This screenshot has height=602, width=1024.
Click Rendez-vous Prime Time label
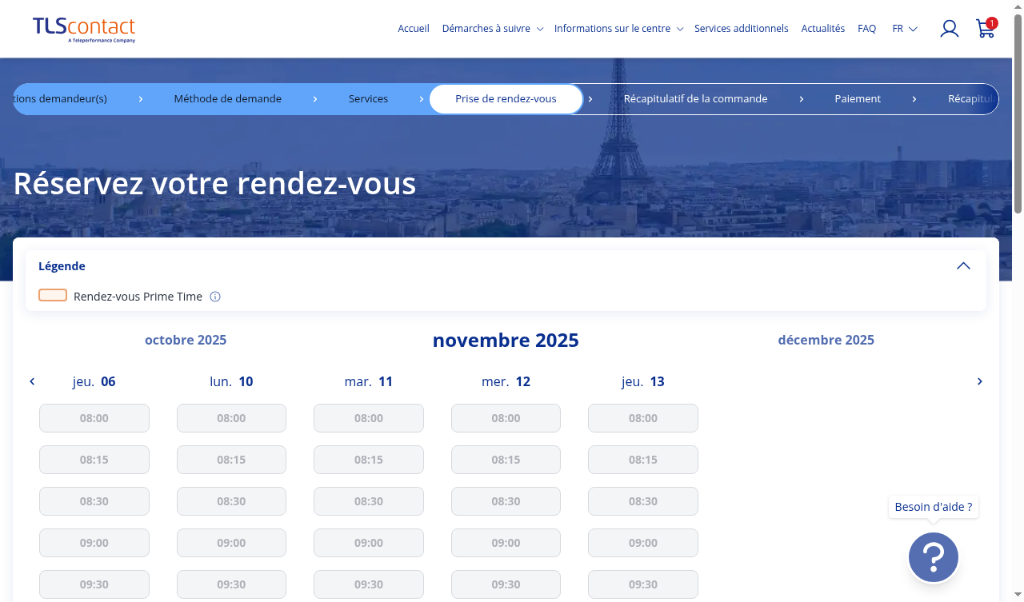pos(138,297)
